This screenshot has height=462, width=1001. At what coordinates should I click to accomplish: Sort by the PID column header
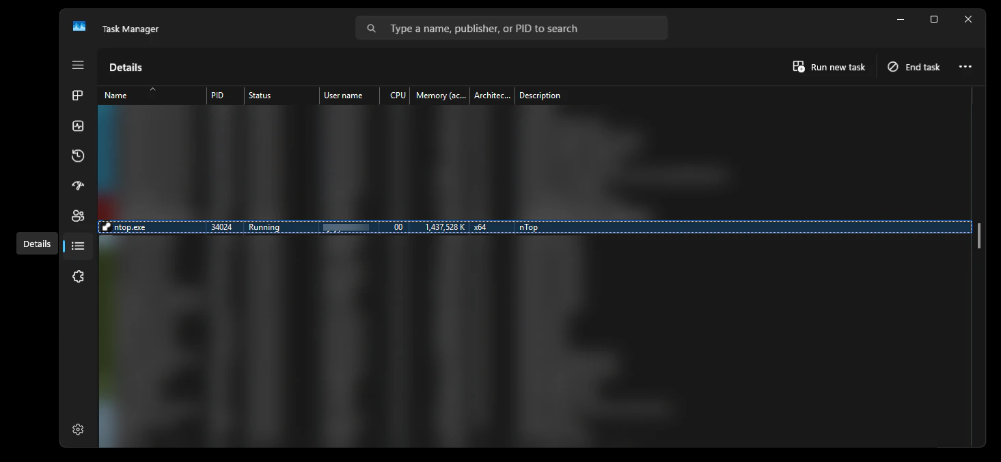pos(225,96)
